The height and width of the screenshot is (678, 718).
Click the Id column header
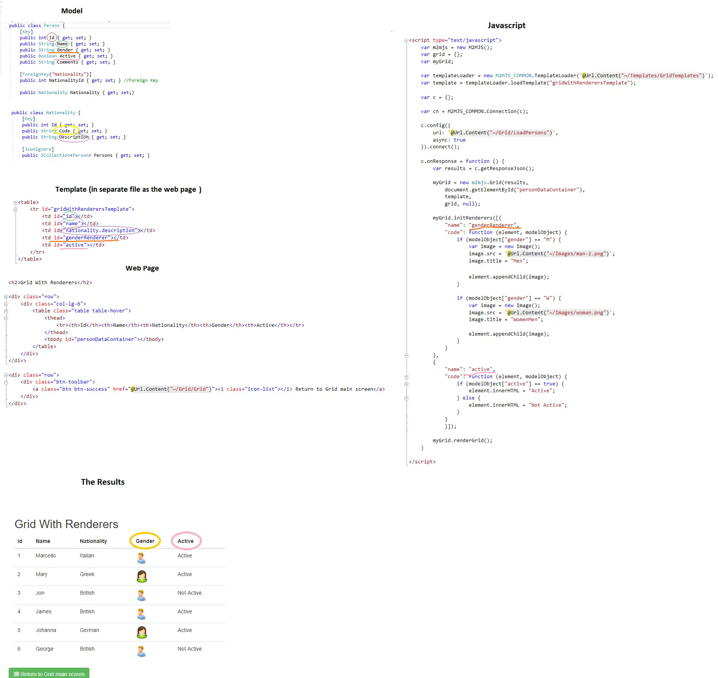(20, 541)
